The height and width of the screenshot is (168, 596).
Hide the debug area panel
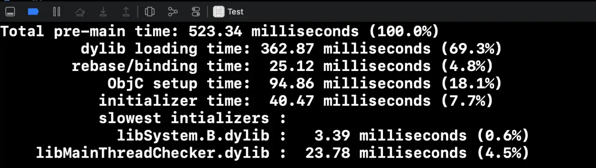pos(10,12)
